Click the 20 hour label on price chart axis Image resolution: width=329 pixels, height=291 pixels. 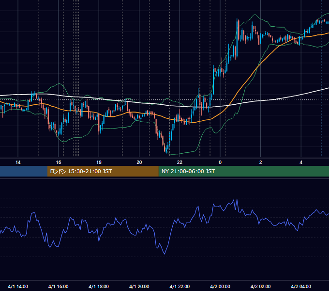pyautogui.click(x=139, y=162)
